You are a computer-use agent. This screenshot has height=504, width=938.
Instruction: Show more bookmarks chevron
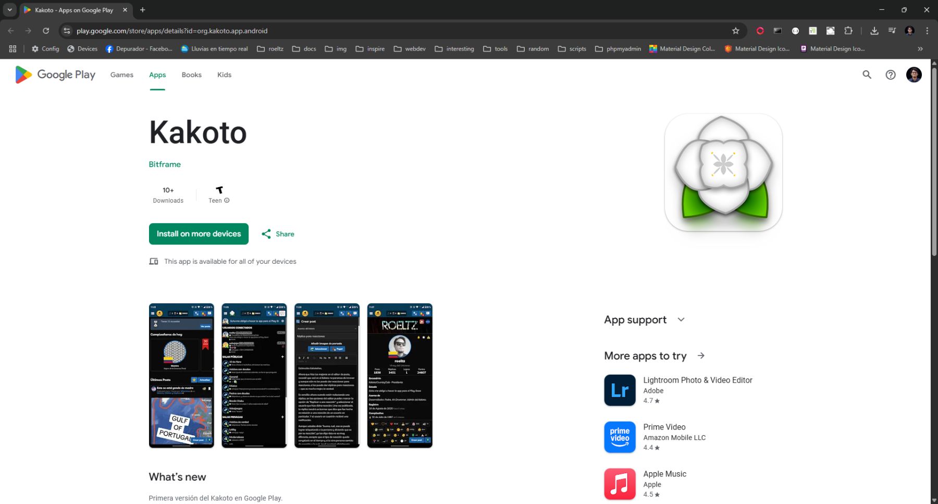920,48
